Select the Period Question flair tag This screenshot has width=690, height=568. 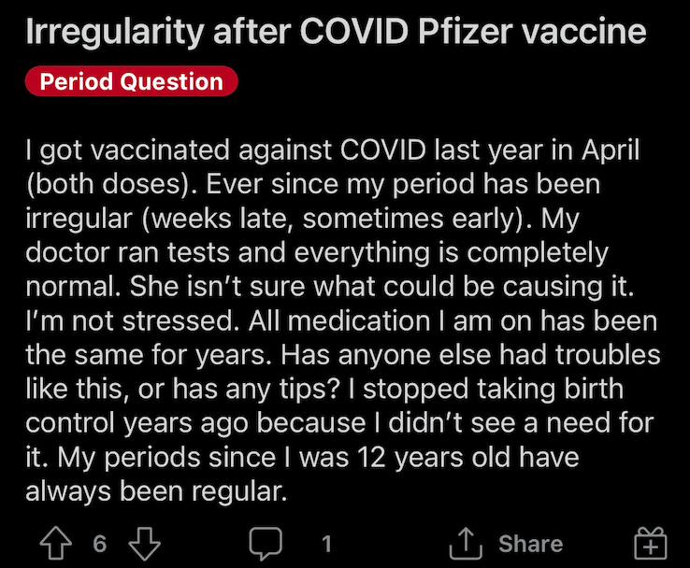pos(131,81)
